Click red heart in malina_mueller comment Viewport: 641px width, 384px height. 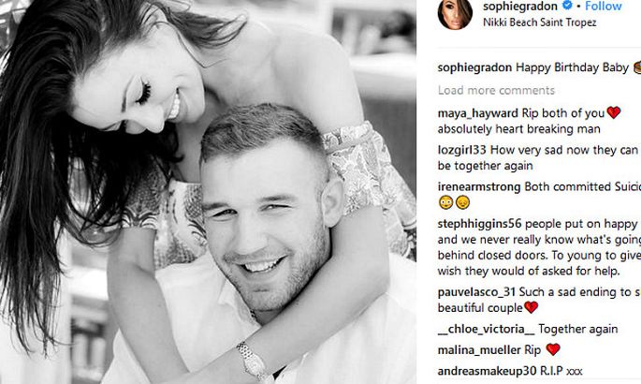click(x=553, y=349)
